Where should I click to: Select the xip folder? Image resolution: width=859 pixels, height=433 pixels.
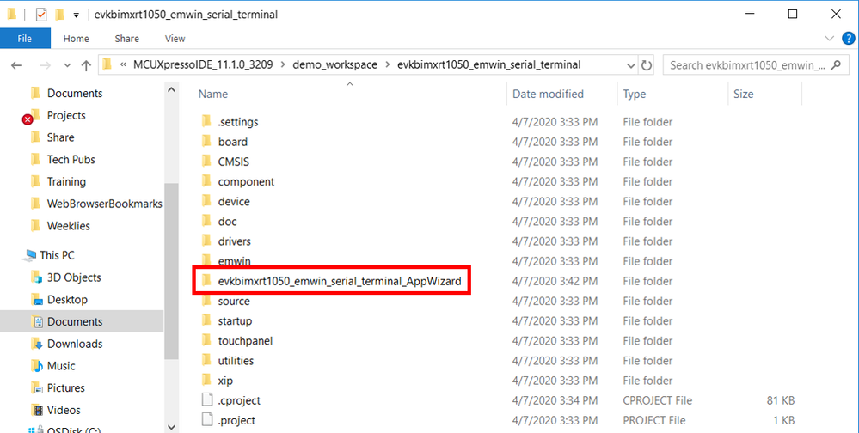coord(225,381)
